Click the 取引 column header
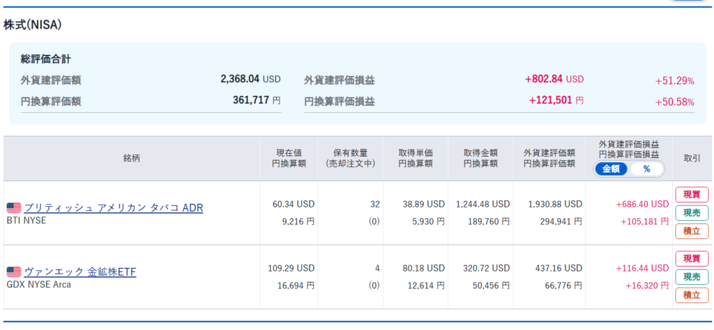Screen dimensions: 714x330 point(692,158)
